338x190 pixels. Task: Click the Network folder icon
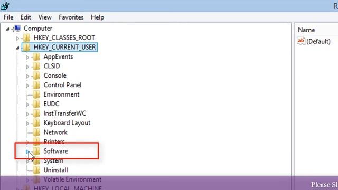[36, 132]
